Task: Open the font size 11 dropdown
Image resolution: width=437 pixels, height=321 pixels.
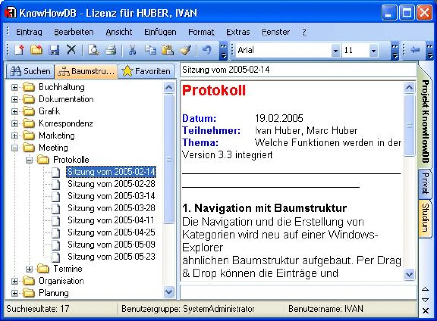Action: pos(374,50)
